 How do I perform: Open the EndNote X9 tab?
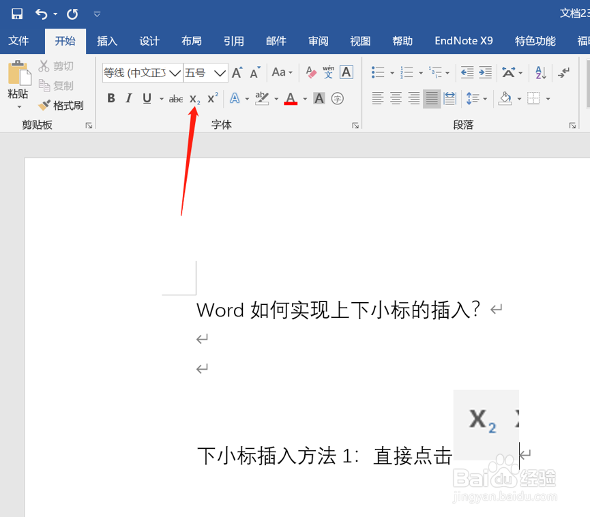point(463,40)
